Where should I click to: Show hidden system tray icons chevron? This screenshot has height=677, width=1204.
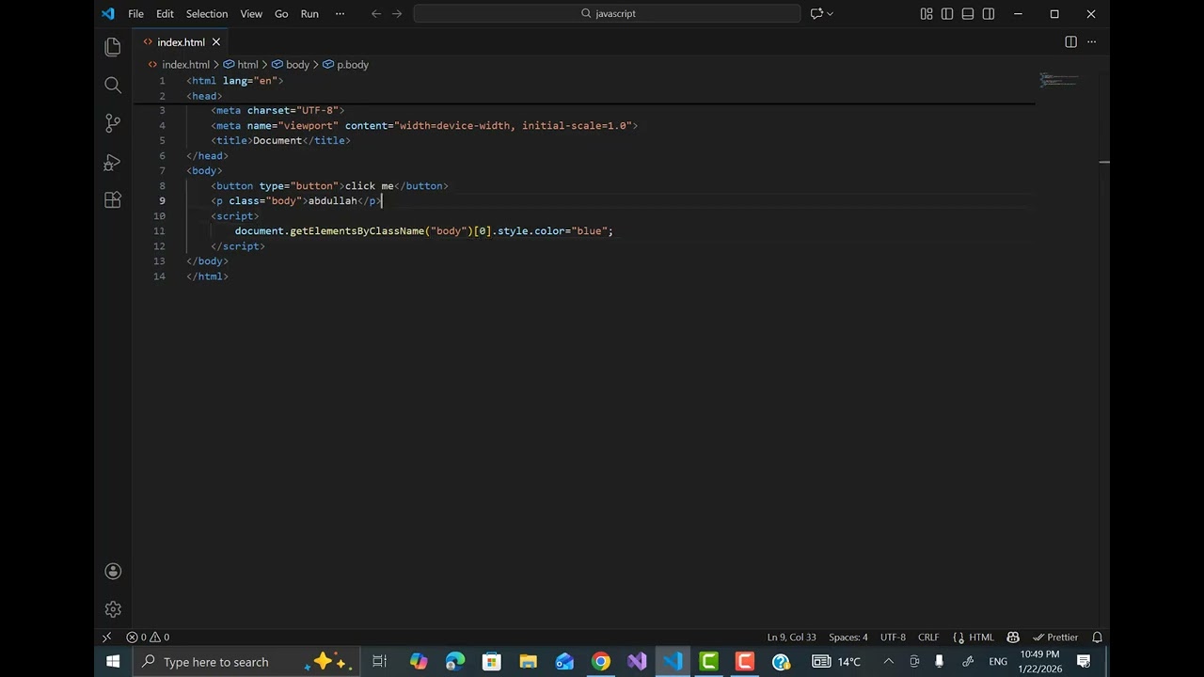(x=888, y=662)
